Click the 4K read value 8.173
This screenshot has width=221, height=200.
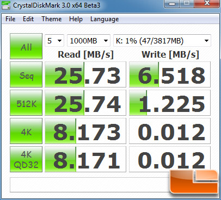[x=85, y=131]
